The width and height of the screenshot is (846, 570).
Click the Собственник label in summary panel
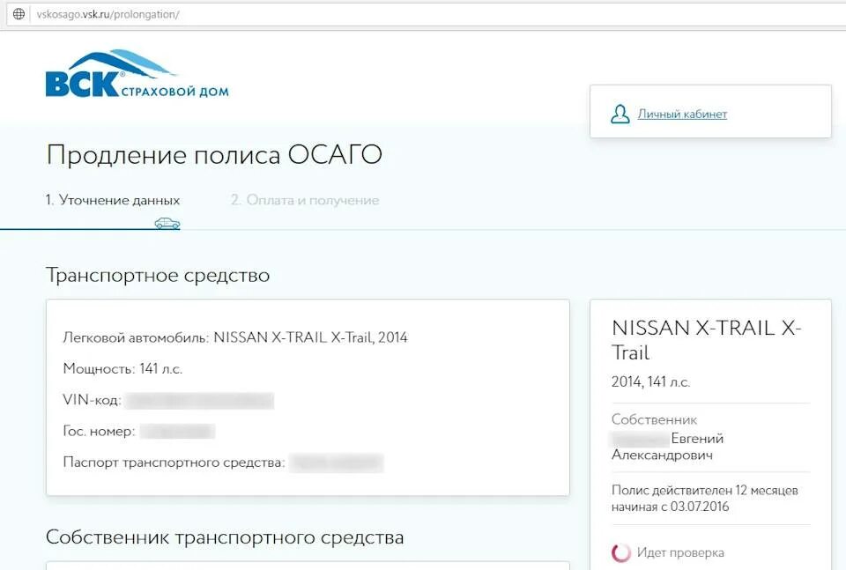click(654, 419)
